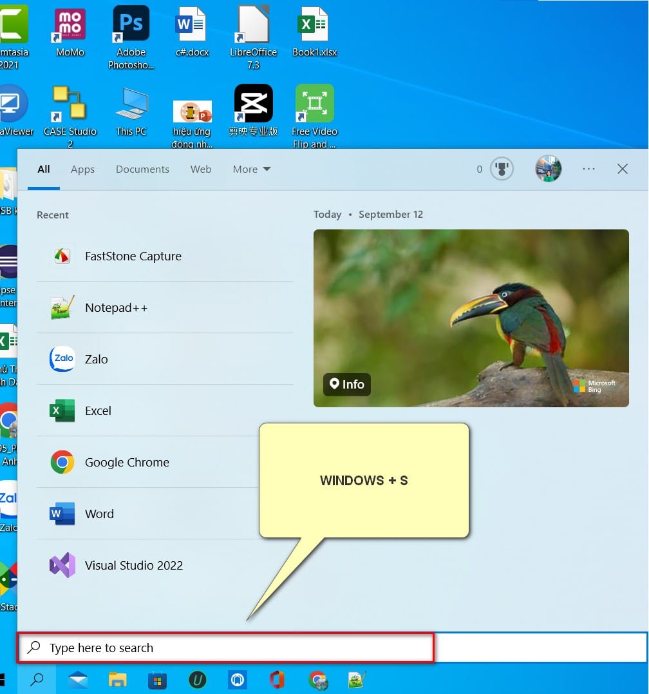The width and height of the screenshot is (649, 694).
Task: Launch Excel from recent apps
Action: click(164, 410)
